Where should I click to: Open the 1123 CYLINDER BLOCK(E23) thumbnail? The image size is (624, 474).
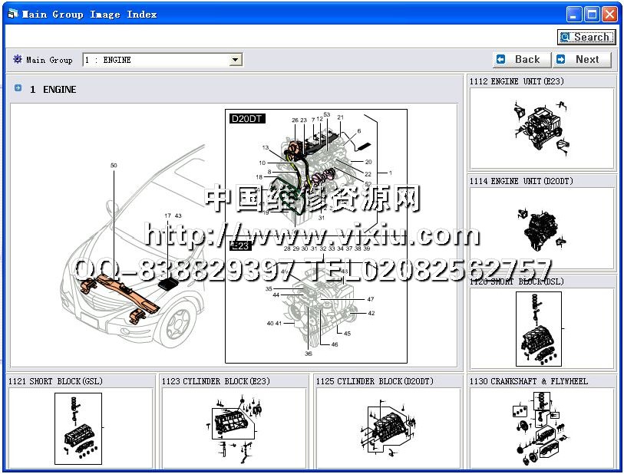(x=233, y=427)
